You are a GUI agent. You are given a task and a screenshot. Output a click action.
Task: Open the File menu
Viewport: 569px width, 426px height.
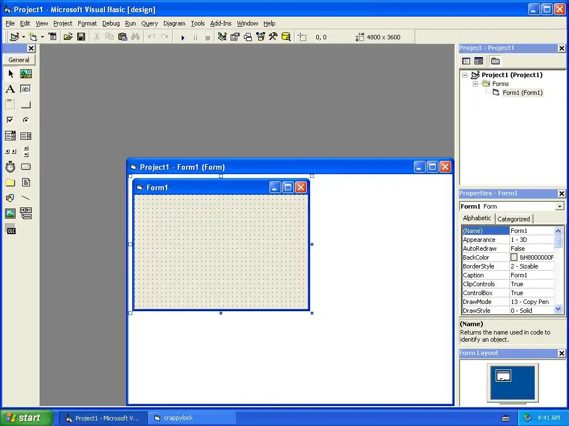coord(10,23)
